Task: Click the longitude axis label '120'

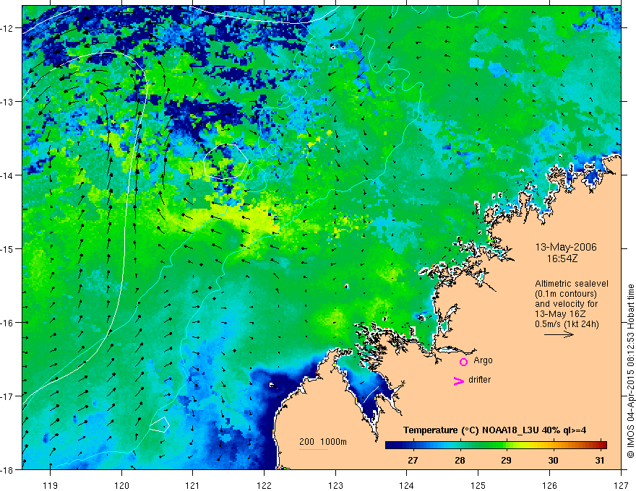Action: (121, 485)
